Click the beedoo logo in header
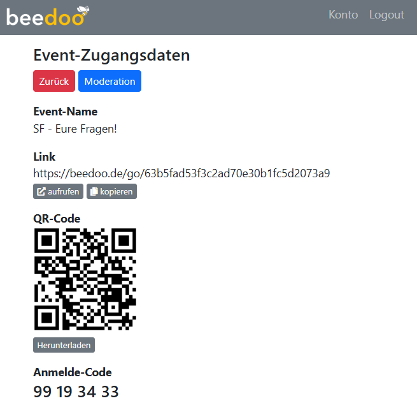 (x=48, y=16)
